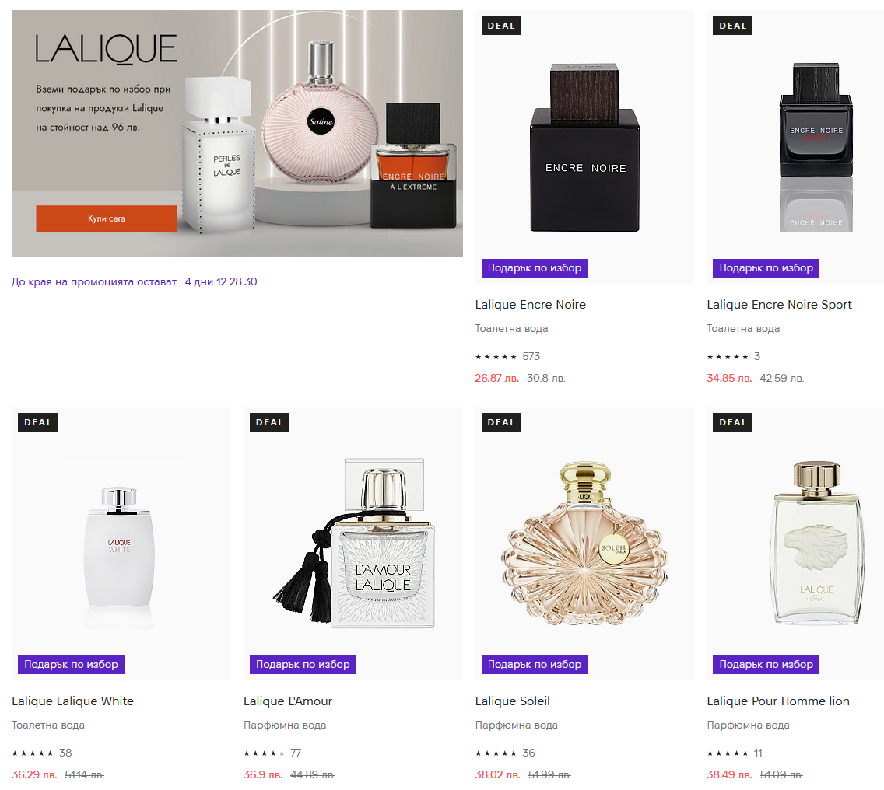
Task: Click 'Подарък по избор' tag on L'Amour
Action: coord(303,664)
